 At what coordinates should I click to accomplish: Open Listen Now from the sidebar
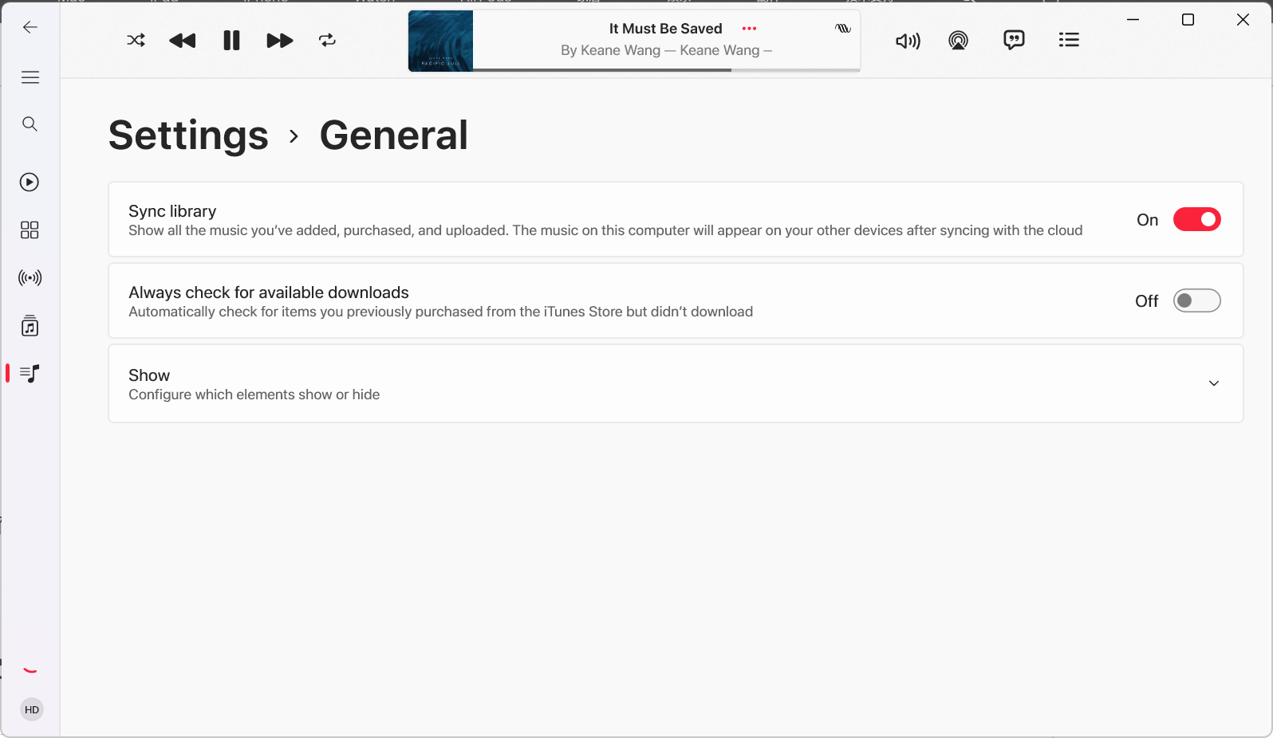tap(30, 183)
